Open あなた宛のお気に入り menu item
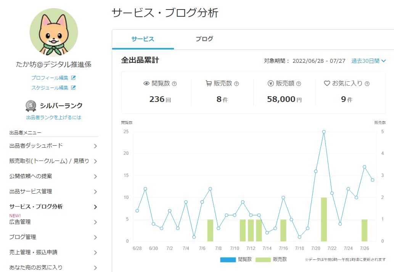Screen dimensions: 394x272 53,267
